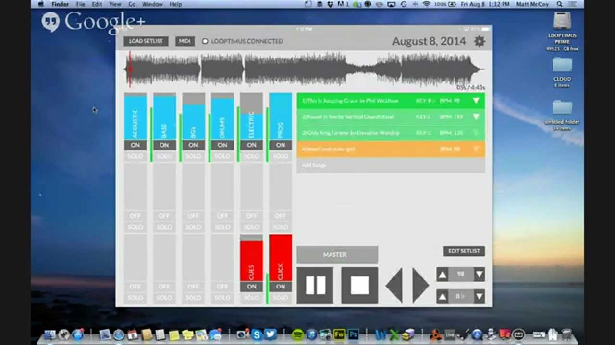Click the Wi-Fi icon in menu bar
The height and width of the screenshot is (345, 615).
[426, 4]
